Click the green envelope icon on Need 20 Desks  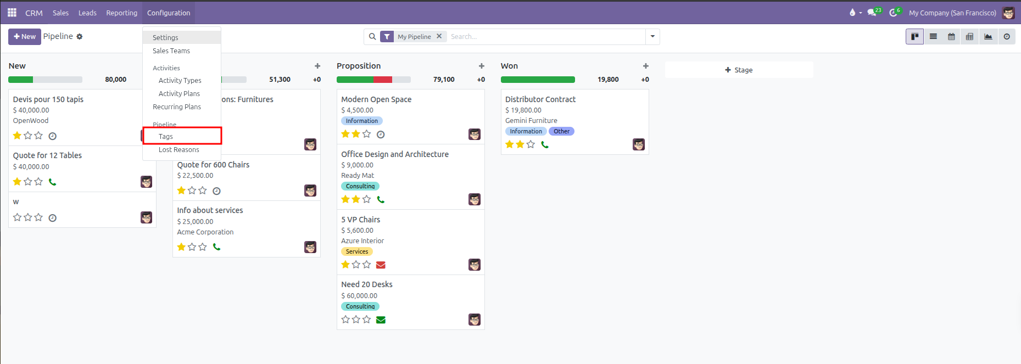pos(381,320)
